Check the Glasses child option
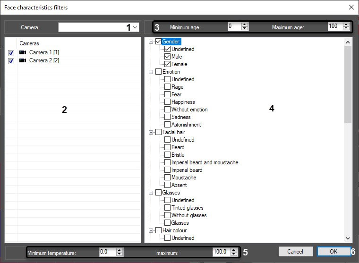The image size is (359, 263). (167, 223)
